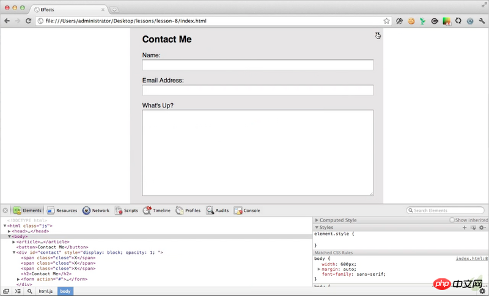Expand the Computed Style section
The height and width of the screenshot is (296, 489).
[x=317, y=220]
